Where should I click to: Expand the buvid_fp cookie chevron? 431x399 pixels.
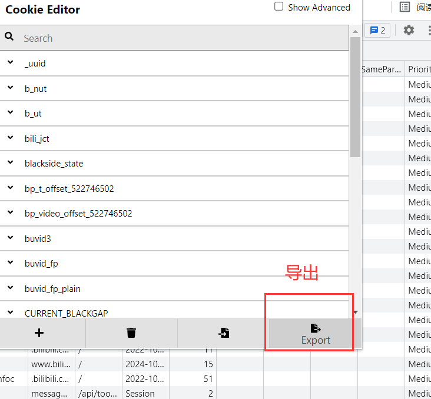pyautogui.click(x=11, y=262)
